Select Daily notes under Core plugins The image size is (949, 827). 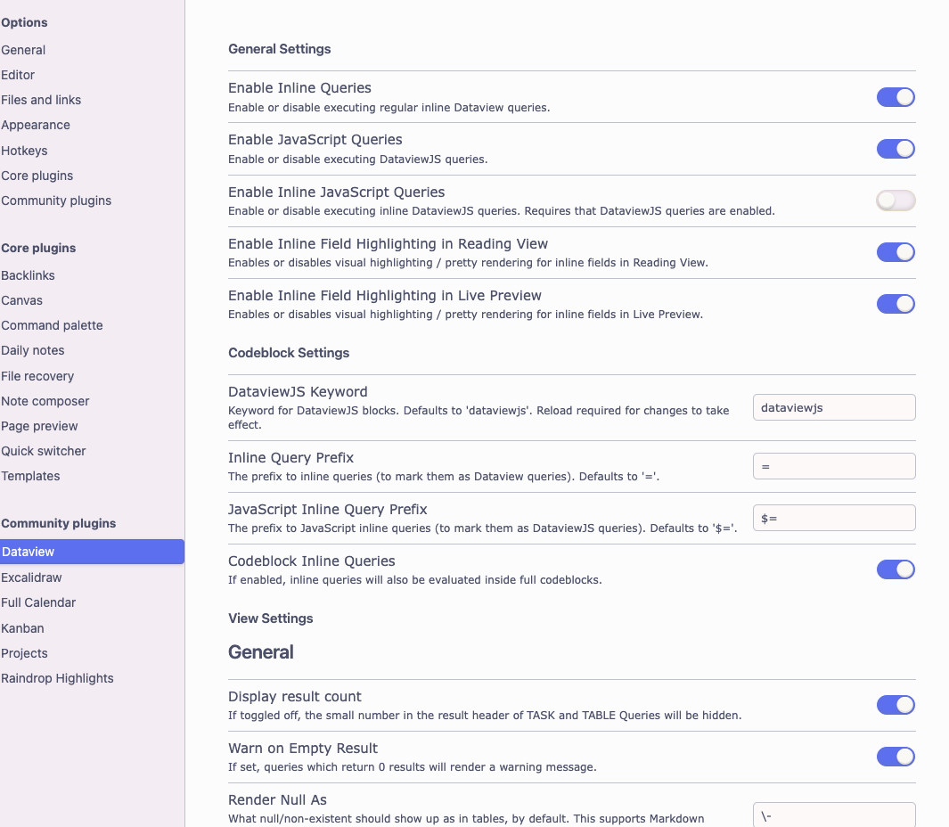pos(33,350)
